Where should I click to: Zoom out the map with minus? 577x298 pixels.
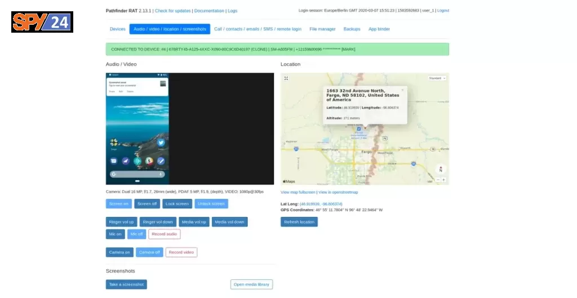tap(438, 180)
